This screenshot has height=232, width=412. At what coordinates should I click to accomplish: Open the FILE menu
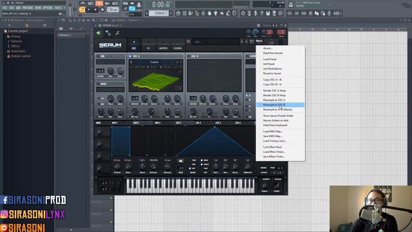(5, 8)
